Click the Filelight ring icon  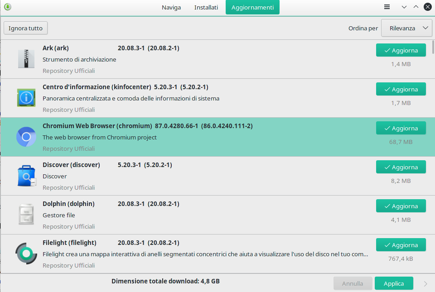26,254
